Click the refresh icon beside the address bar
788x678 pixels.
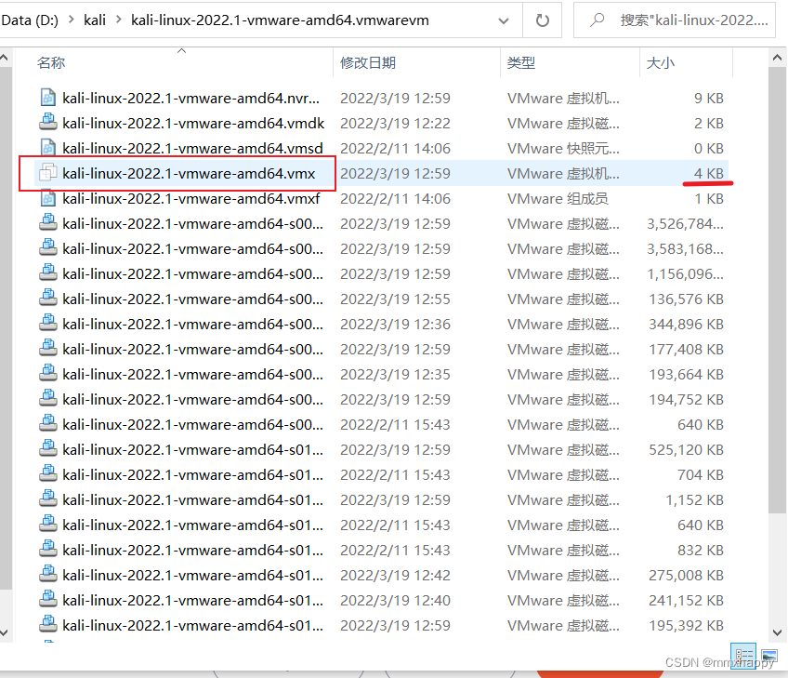tap(543, 20)
